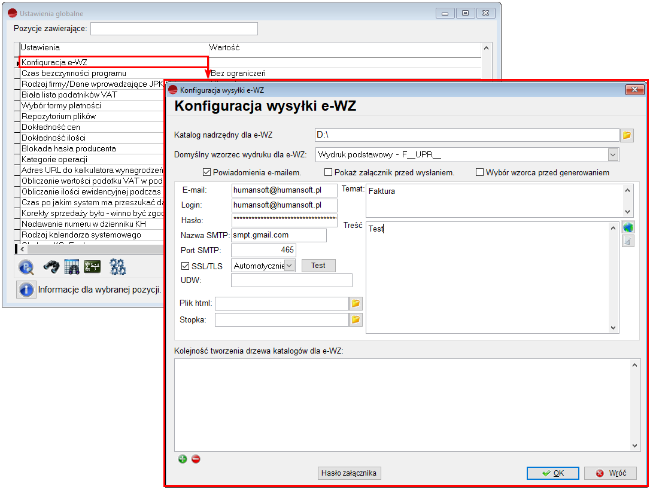Screen dimensions: 650x490
Task: Click the table with binoculars icon
Action: pos(72,267)
